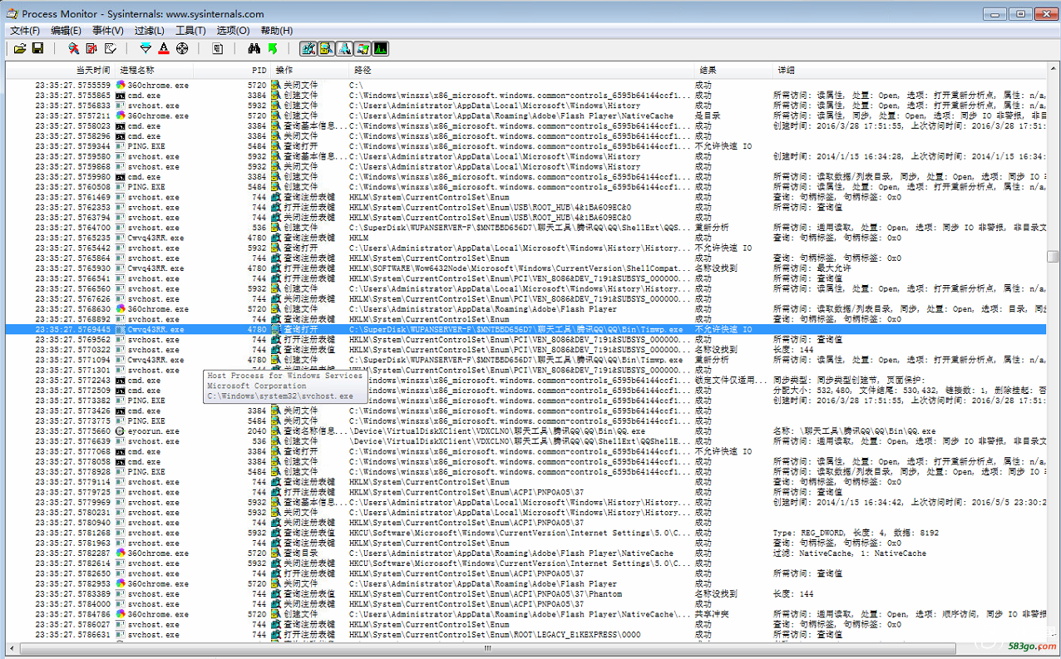The height and width of the screenshot is (659, 1061).
Task: Open the 工具(T) menu
Action: pos(190,31)
